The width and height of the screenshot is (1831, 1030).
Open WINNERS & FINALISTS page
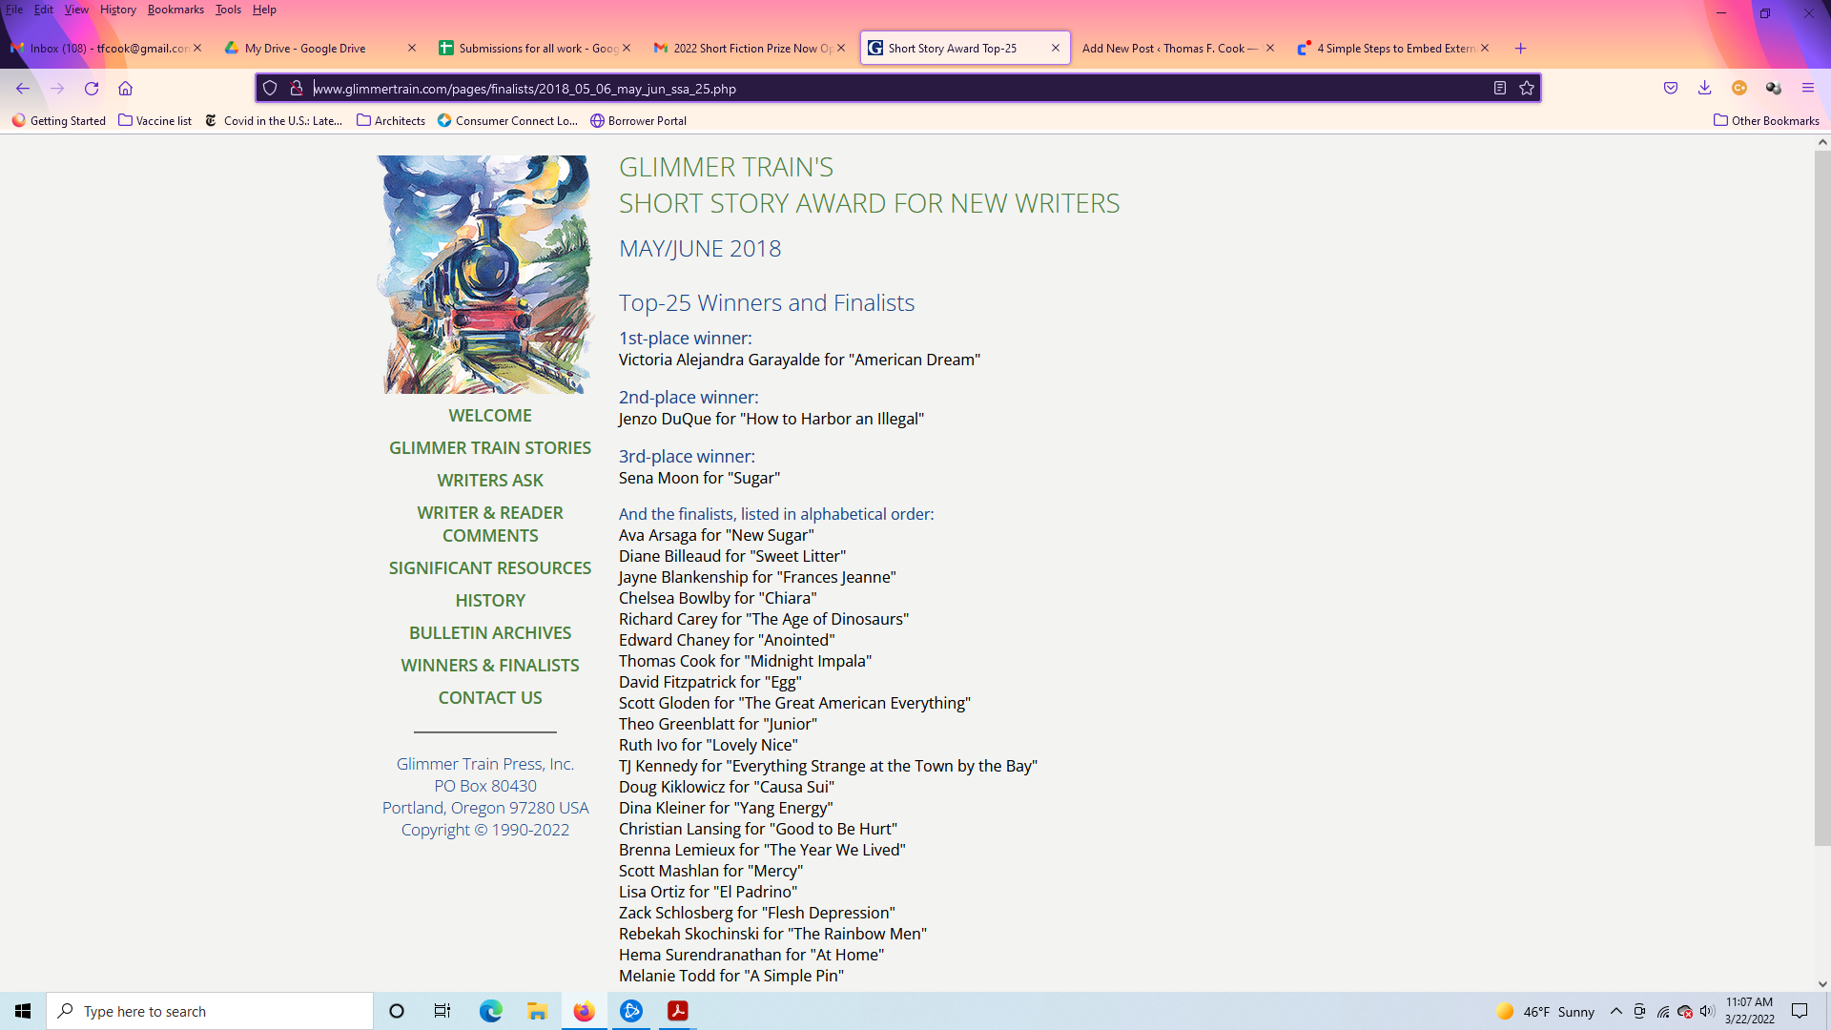pos(490,665)
